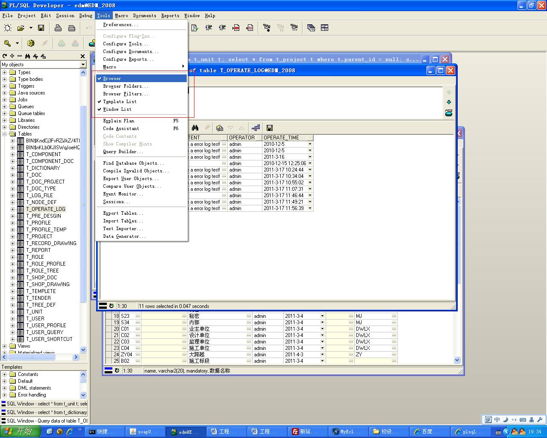Click the macro library camera icon with dots

point(294,28)
